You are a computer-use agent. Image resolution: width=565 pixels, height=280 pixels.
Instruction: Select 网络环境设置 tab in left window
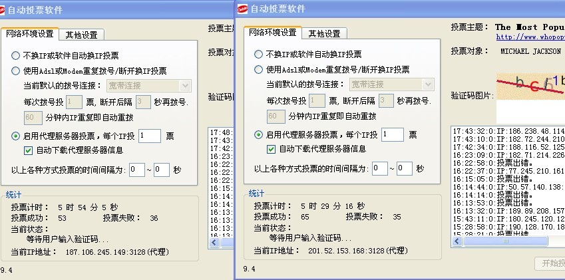coord(30,33)
